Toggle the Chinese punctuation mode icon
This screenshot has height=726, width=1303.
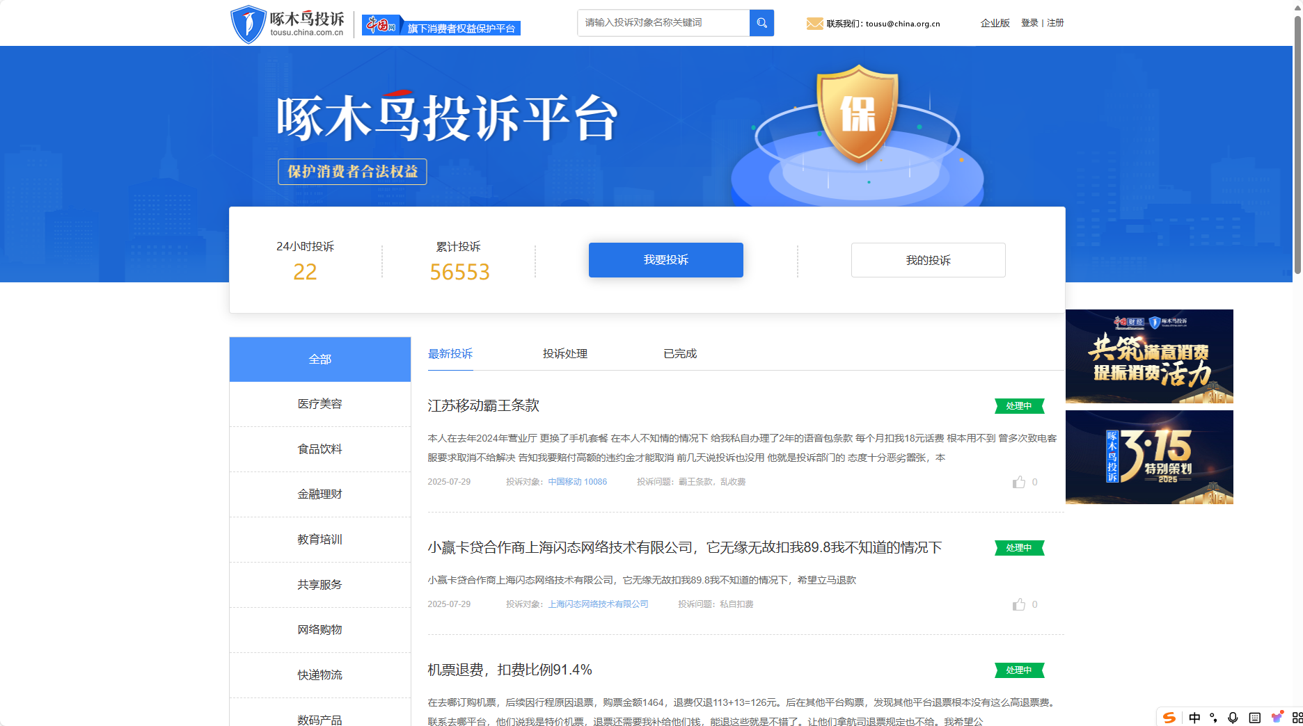tap(1213, 718)
